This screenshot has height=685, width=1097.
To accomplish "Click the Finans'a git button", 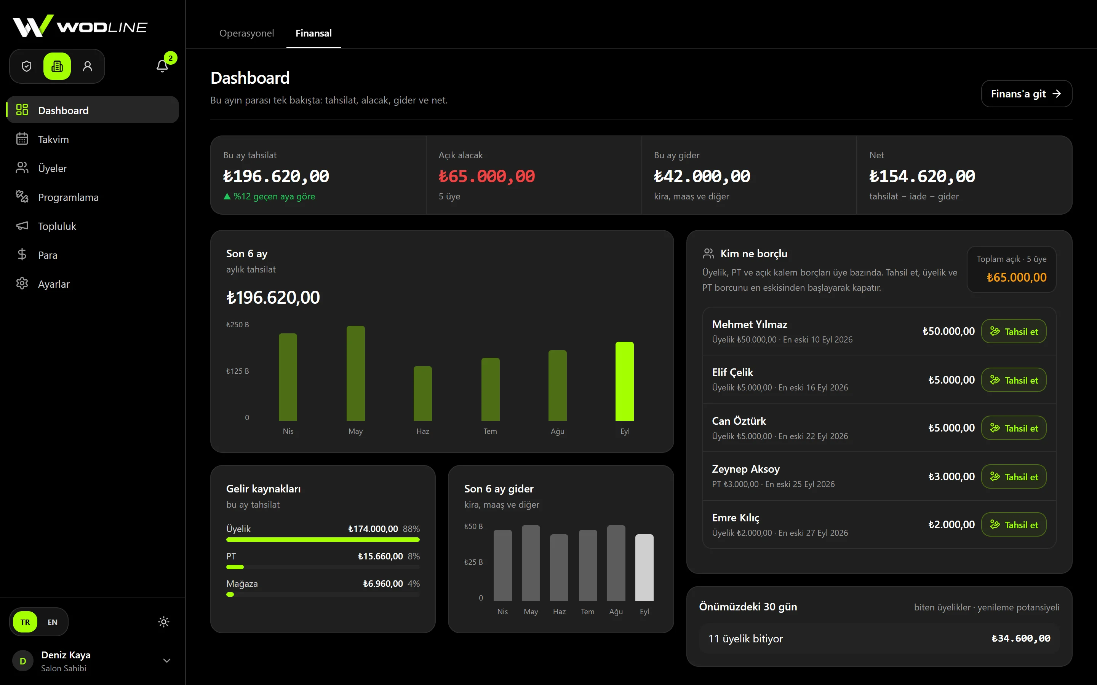I will (1026, 94).
